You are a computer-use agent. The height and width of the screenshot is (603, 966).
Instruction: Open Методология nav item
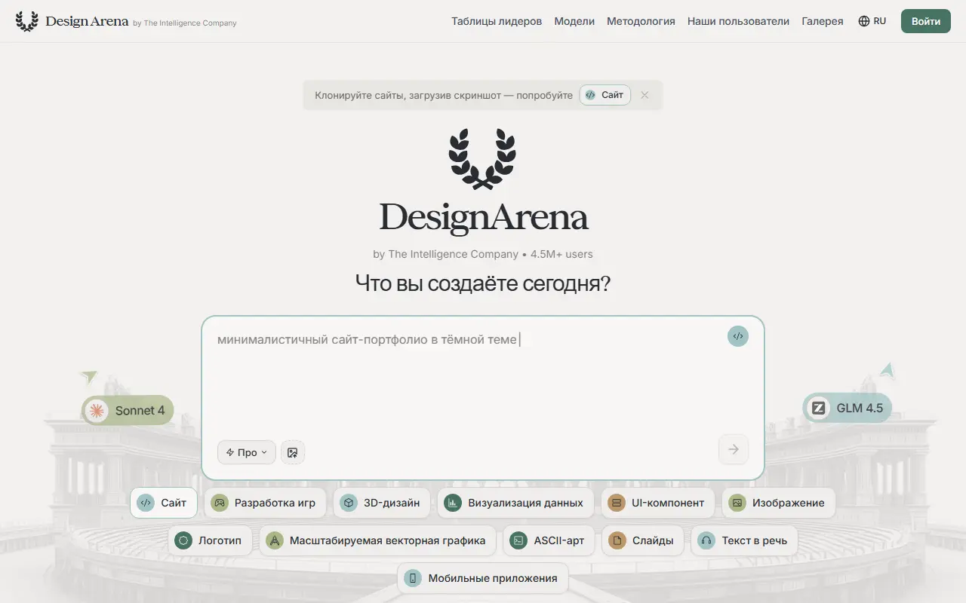pyautogui.click(x=641, y=21)
